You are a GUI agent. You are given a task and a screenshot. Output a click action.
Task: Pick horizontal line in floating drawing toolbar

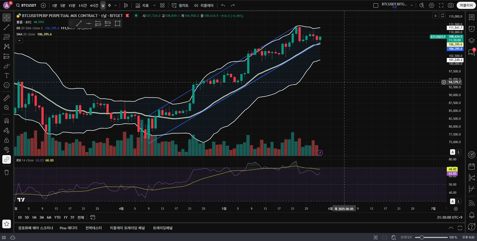click(x=89, y=24)
